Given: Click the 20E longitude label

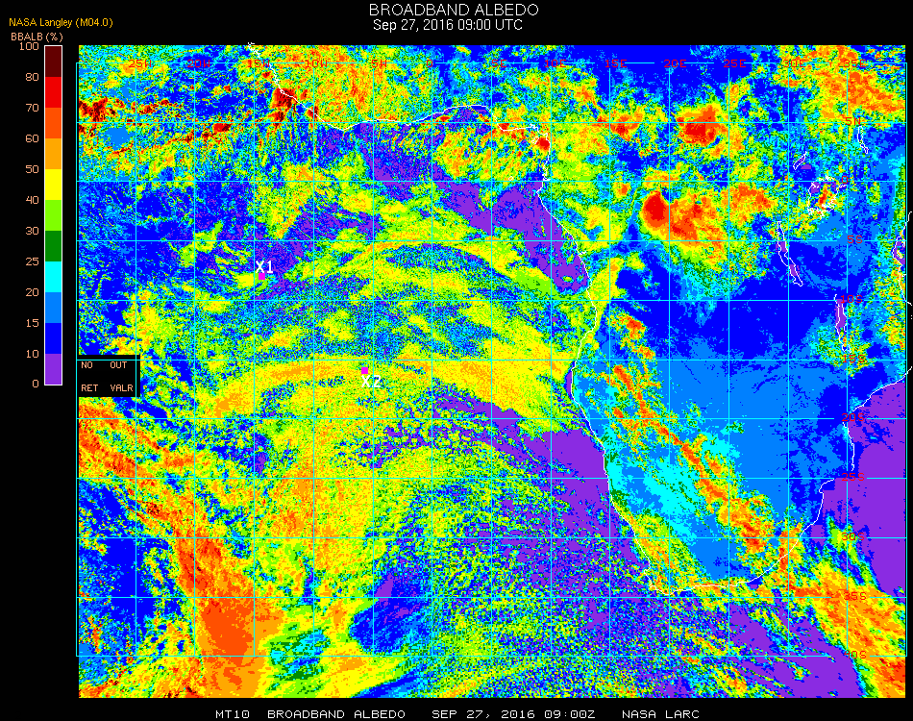Looking at the screenshot, I should pyautogui.click(x=675, y=63).
